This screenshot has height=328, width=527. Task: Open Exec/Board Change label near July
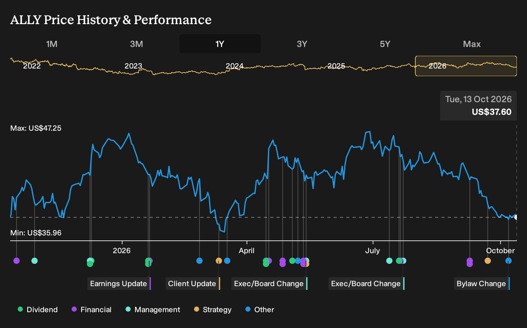coord(367,284)
